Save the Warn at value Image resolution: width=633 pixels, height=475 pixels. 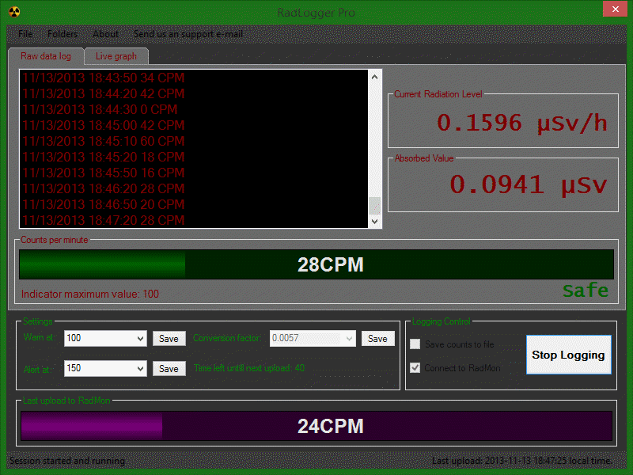pyautogui.click(x=169, y=339)
